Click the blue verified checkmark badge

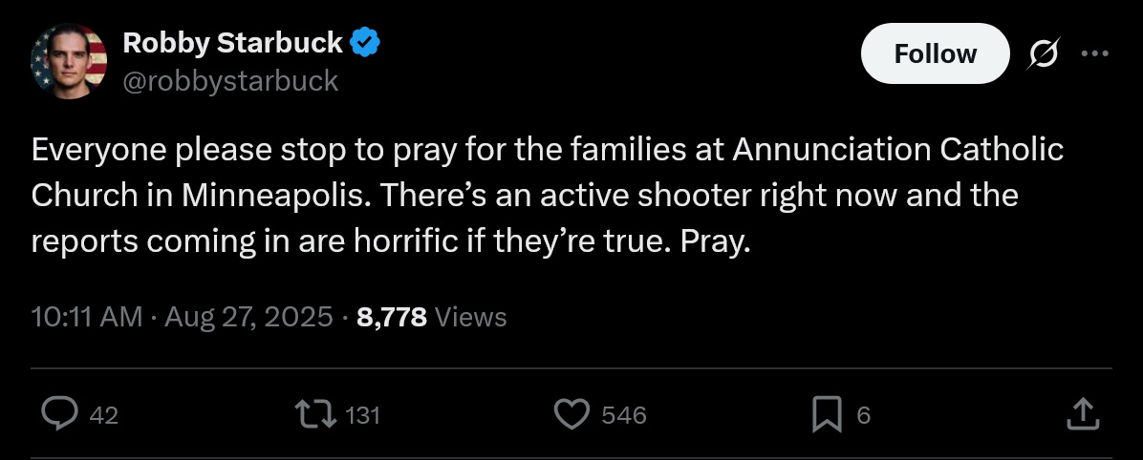368,43
